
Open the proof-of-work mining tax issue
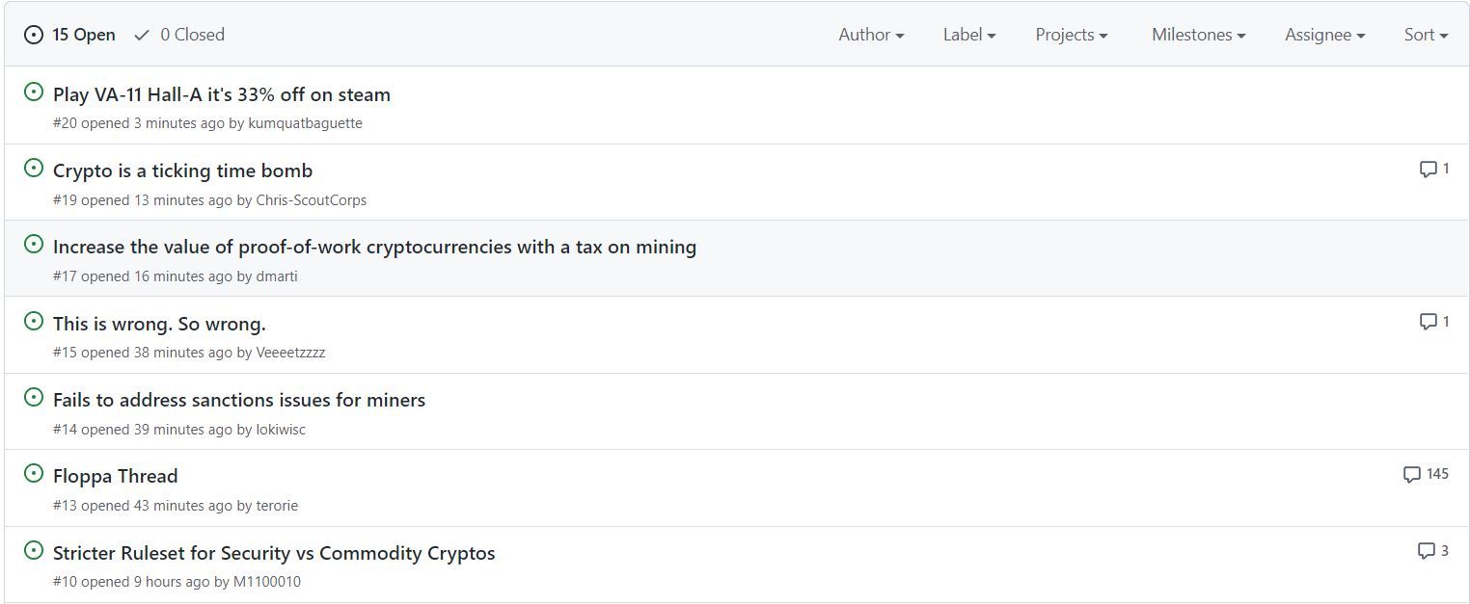pyautogui.click(x=374, y=247)
